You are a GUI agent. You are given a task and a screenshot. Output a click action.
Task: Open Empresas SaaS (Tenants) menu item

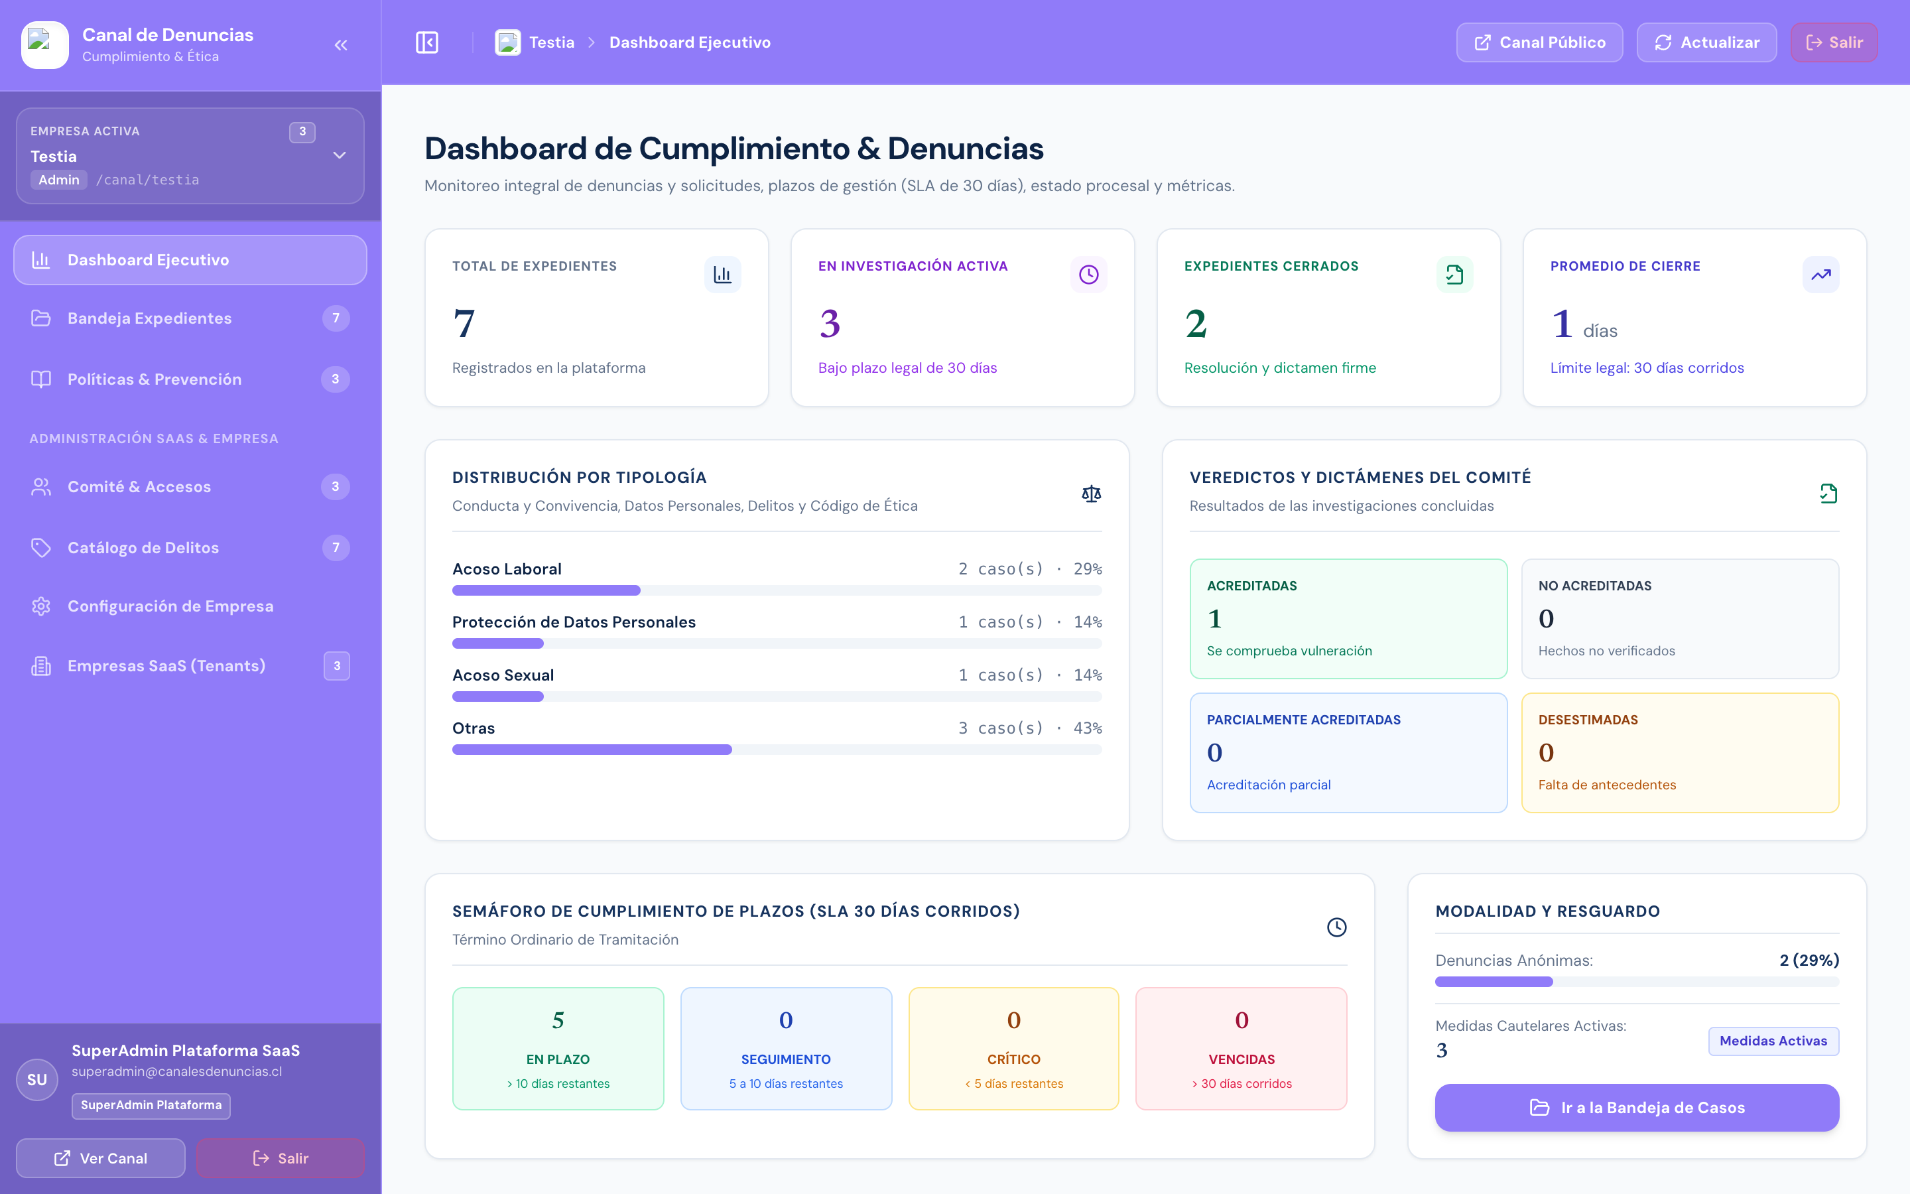(x=190, y=666)
